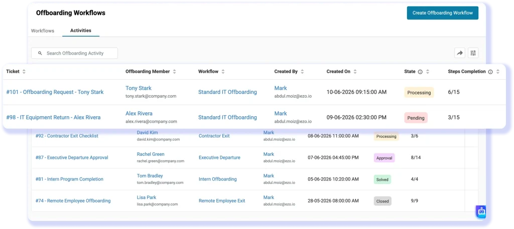Open the chatbot assistant icon
Viewport: 514px width, 229px height.
coord(481,211)
